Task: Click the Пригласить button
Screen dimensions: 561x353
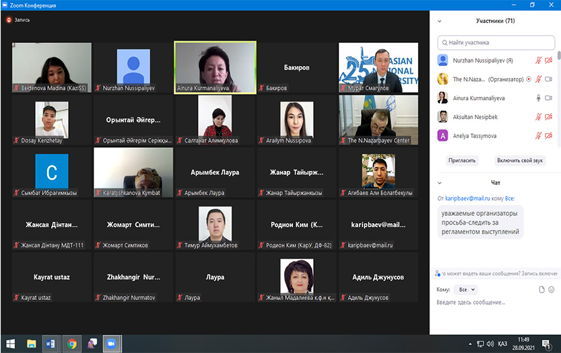Action: [x=462, y=161]
